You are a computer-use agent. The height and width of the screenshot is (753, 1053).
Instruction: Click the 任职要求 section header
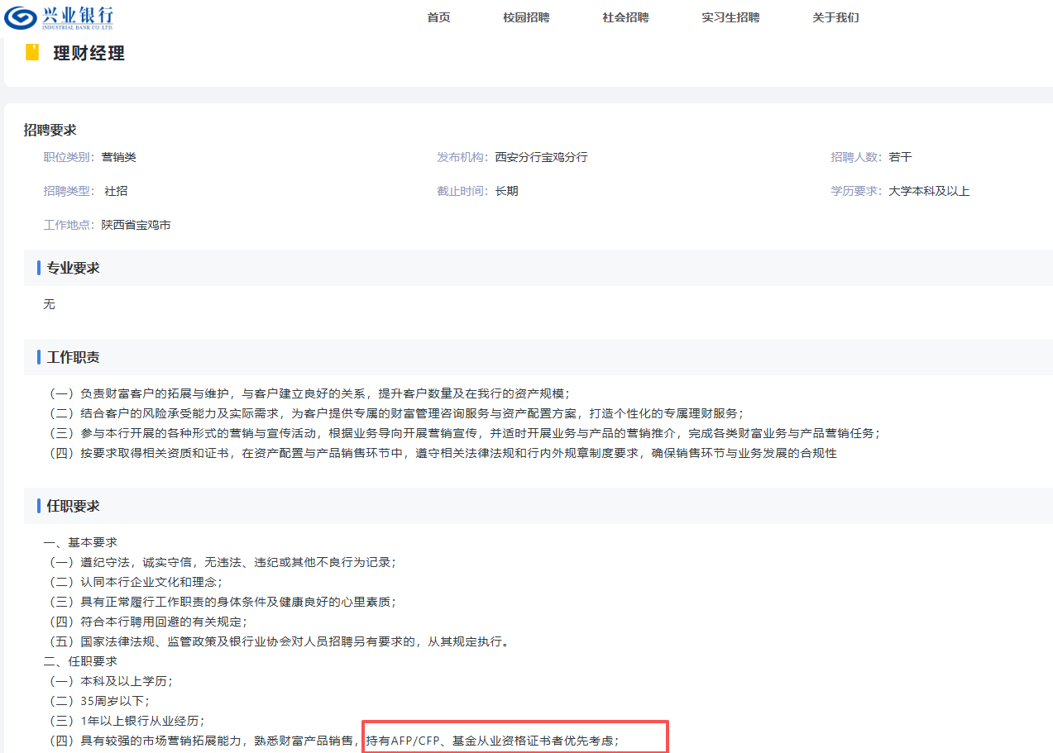[x=73, y=506]
